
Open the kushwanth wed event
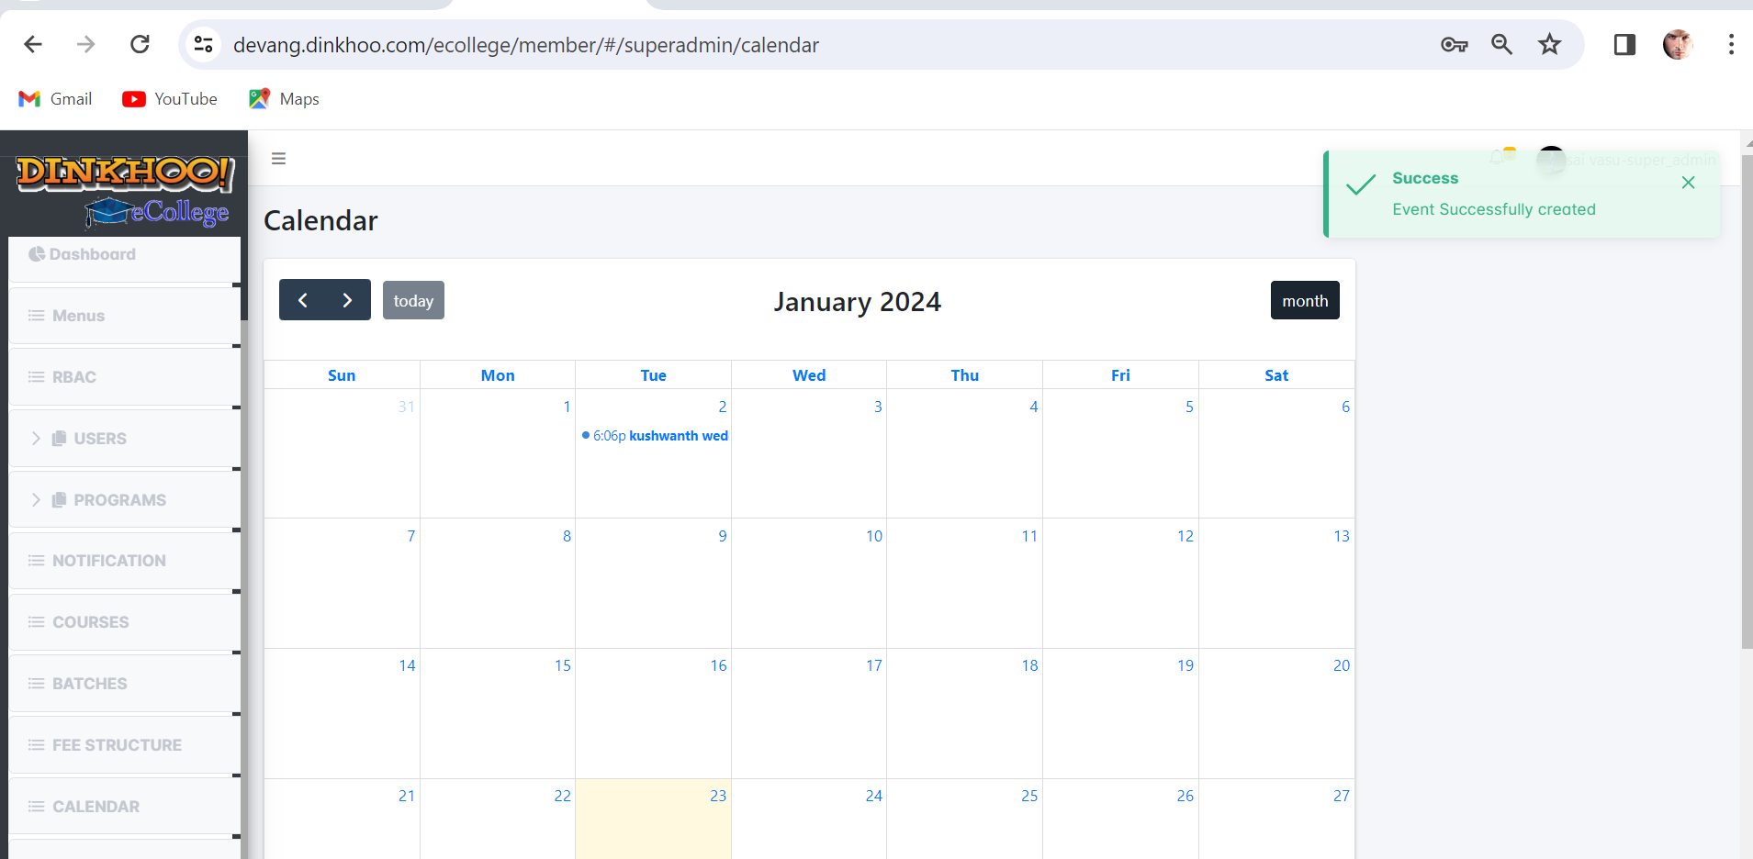pyautogui.click(x=655, y=436)
